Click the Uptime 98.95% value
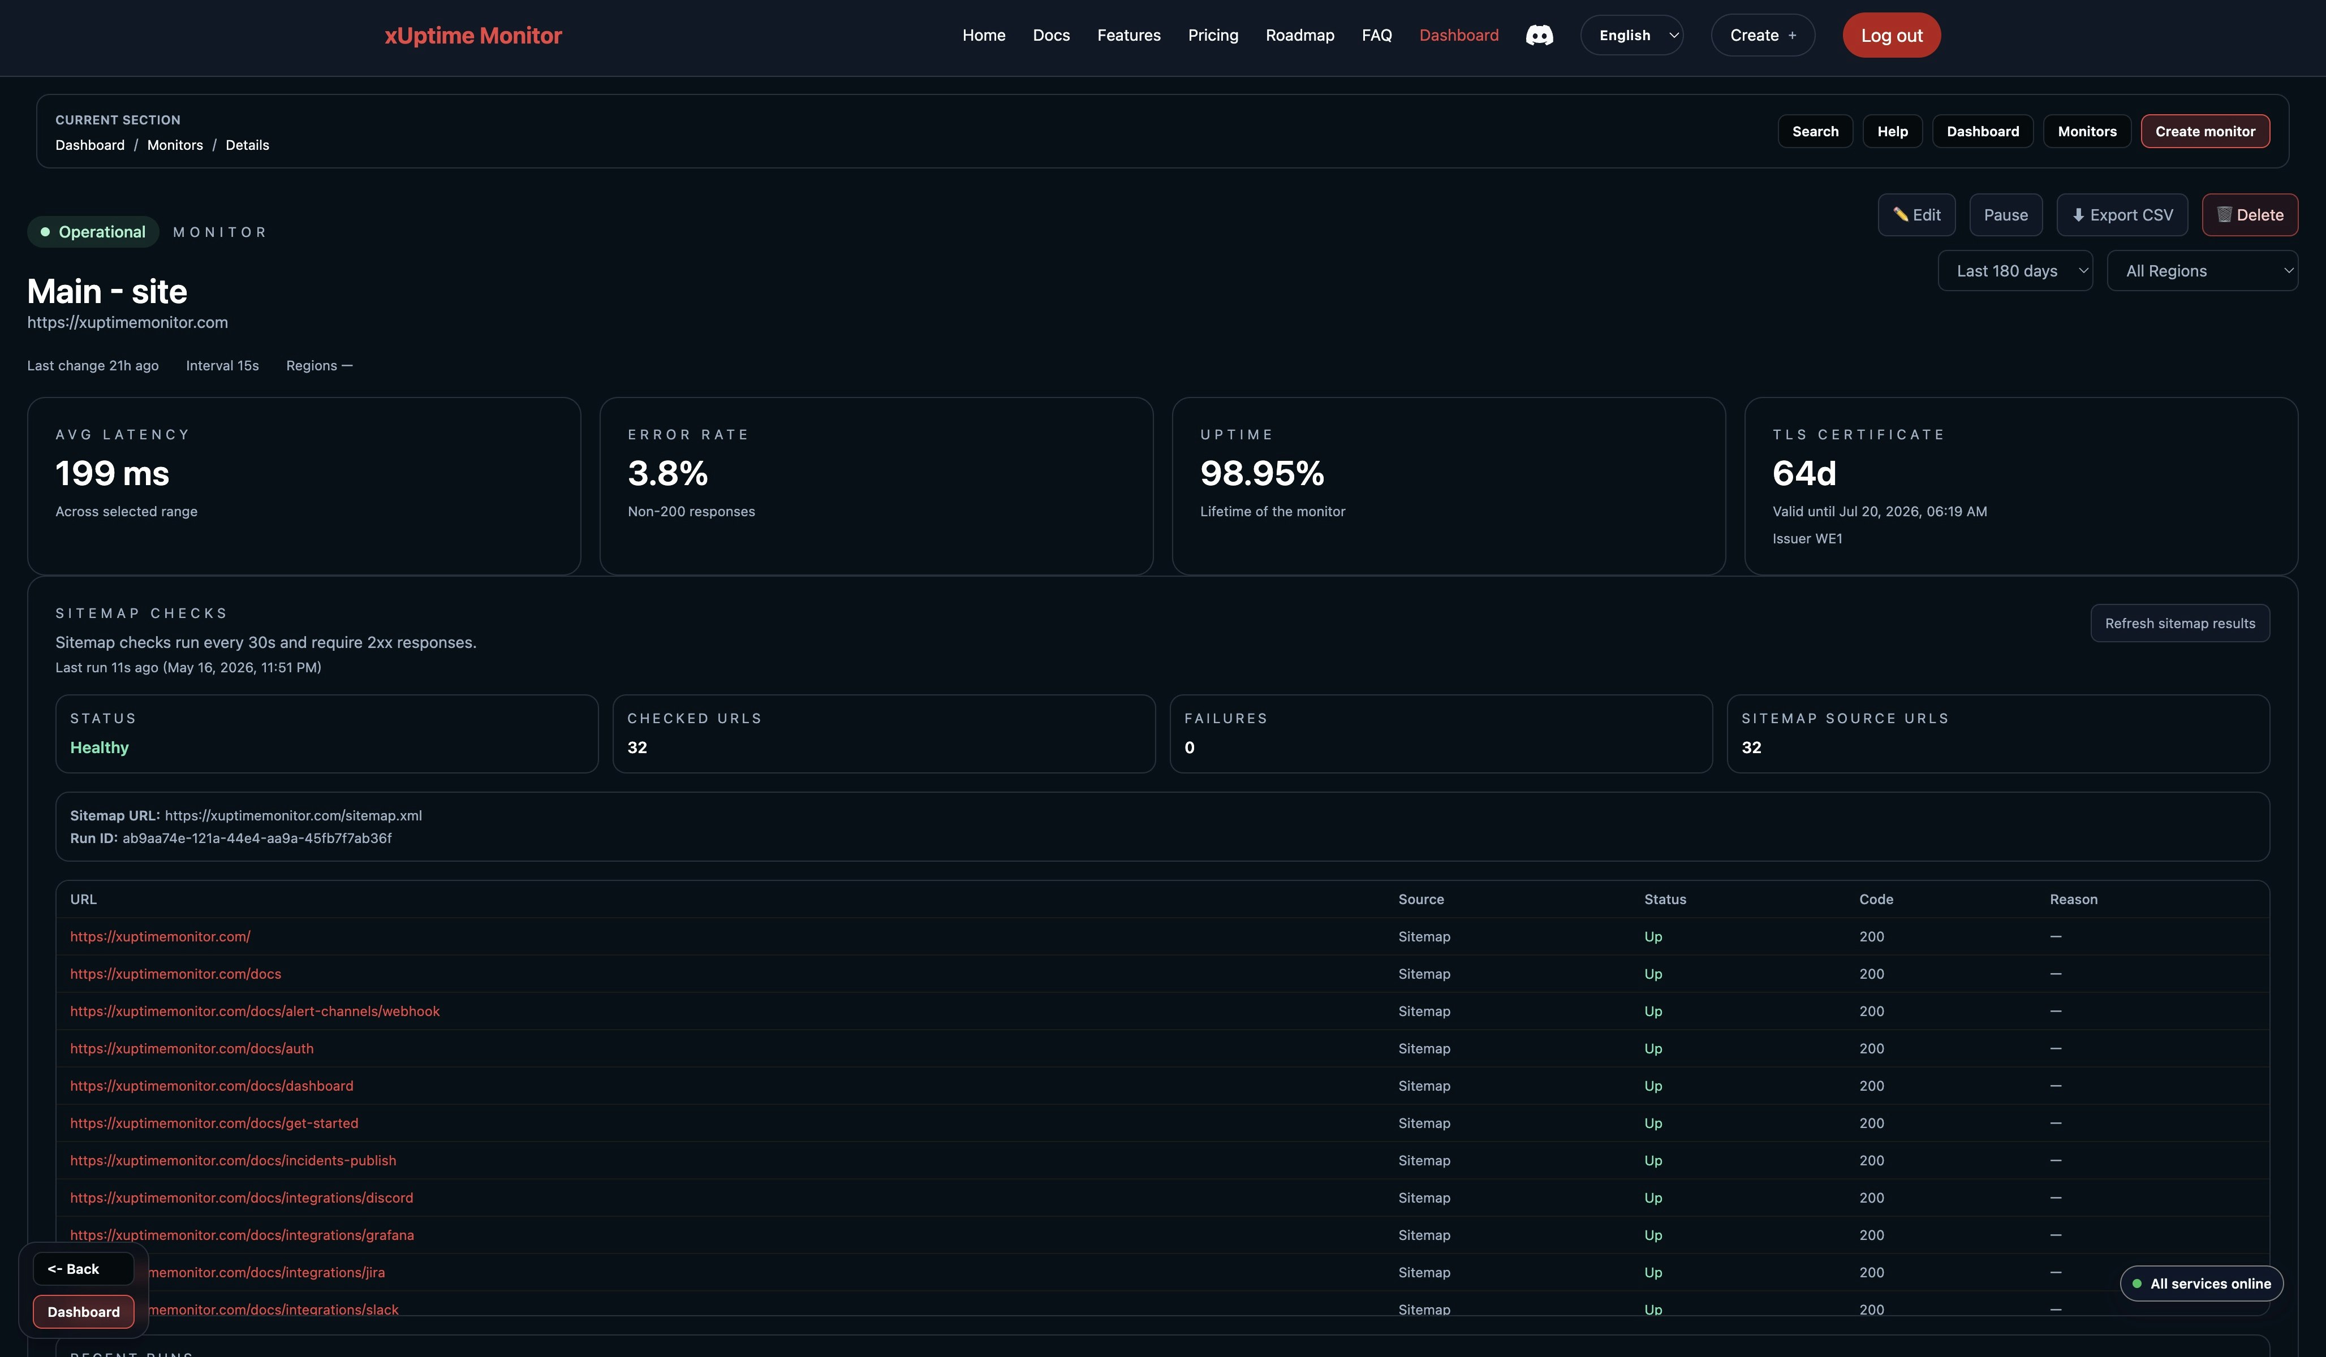Image resolution: width=2326 pixels, height=1357 pixels. (x=1262, y=473)
